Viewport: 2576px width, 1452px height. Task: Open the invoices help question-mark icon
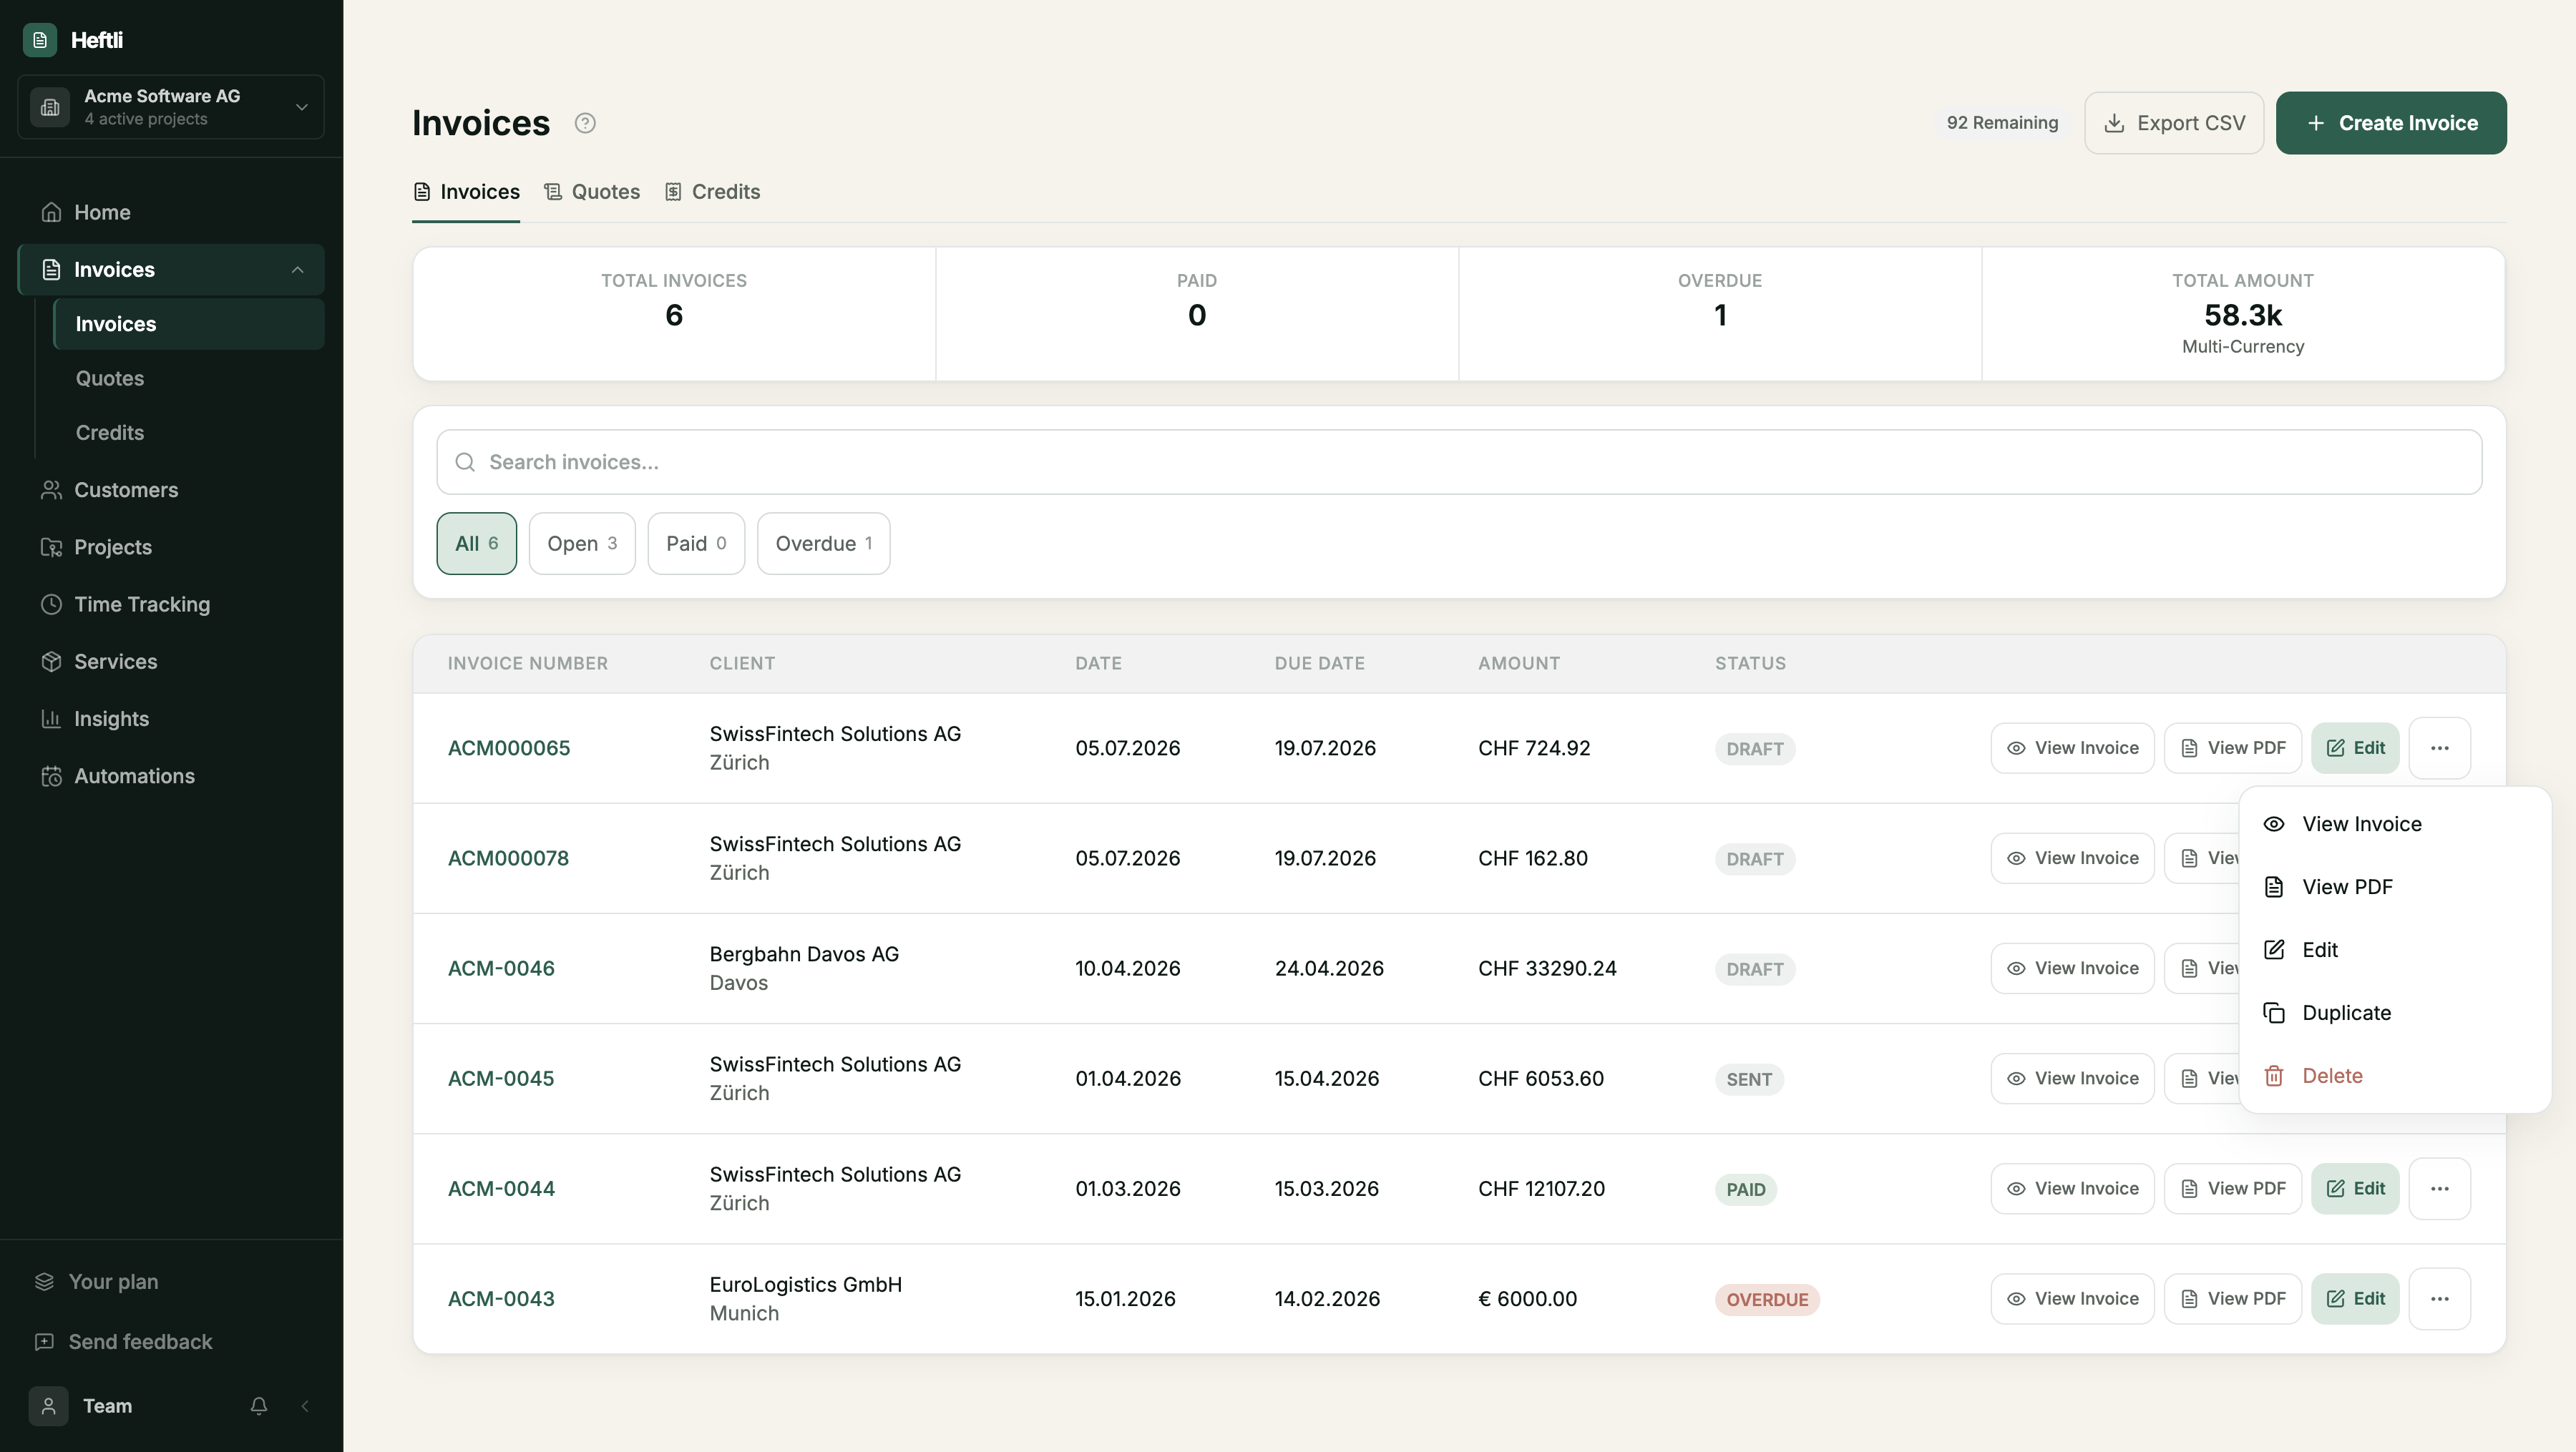click(x=585, y=123)
